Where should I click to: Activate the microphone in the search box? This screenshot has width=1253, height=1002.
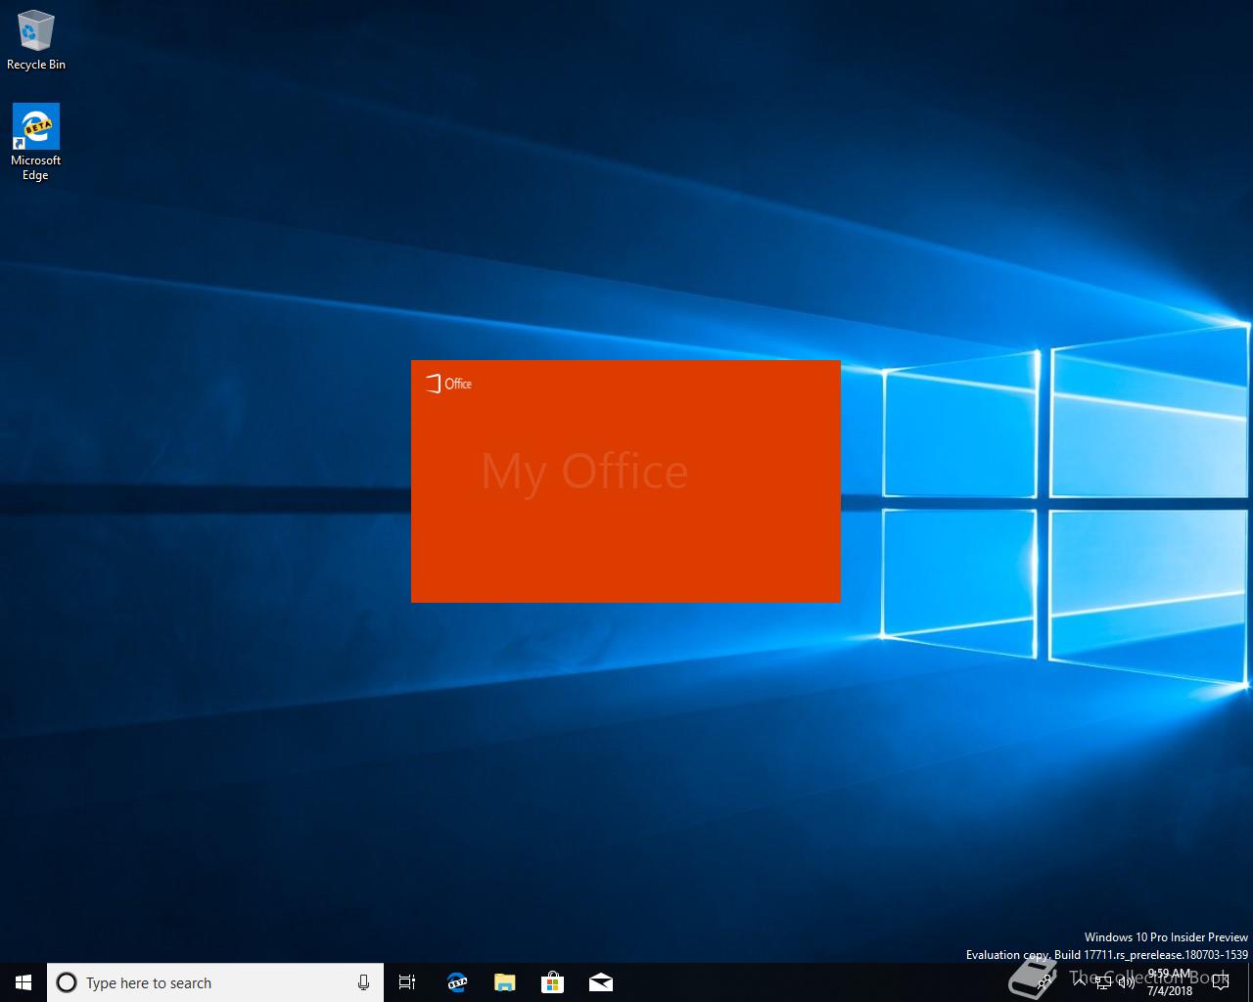pyautogui.click(x=363, y=982)
